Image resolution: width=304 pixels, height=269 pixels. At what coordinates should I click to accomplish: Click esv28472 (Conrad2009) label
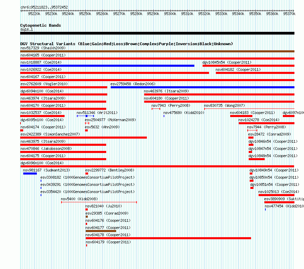coord(270,134)
